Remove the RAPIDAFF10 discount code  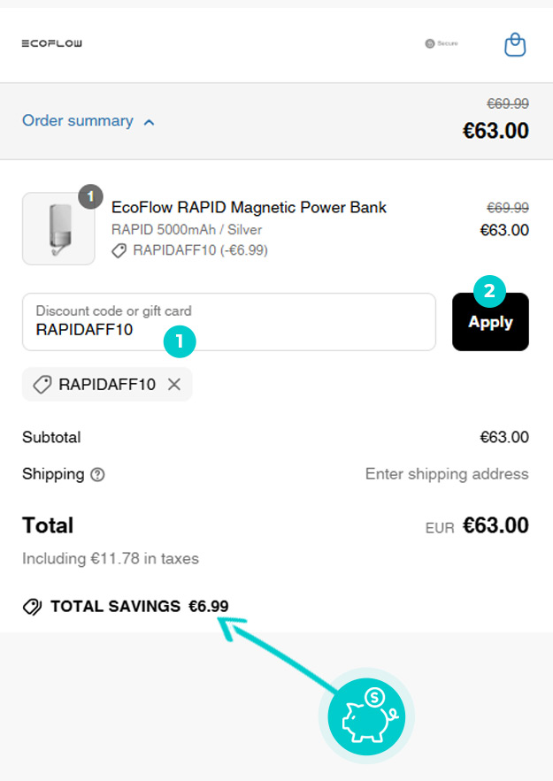click(x=174, y=385)
